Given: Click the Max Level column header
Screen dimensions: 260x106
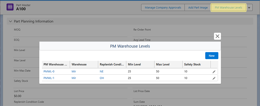Looking at the screenshot, I should 169,64.
